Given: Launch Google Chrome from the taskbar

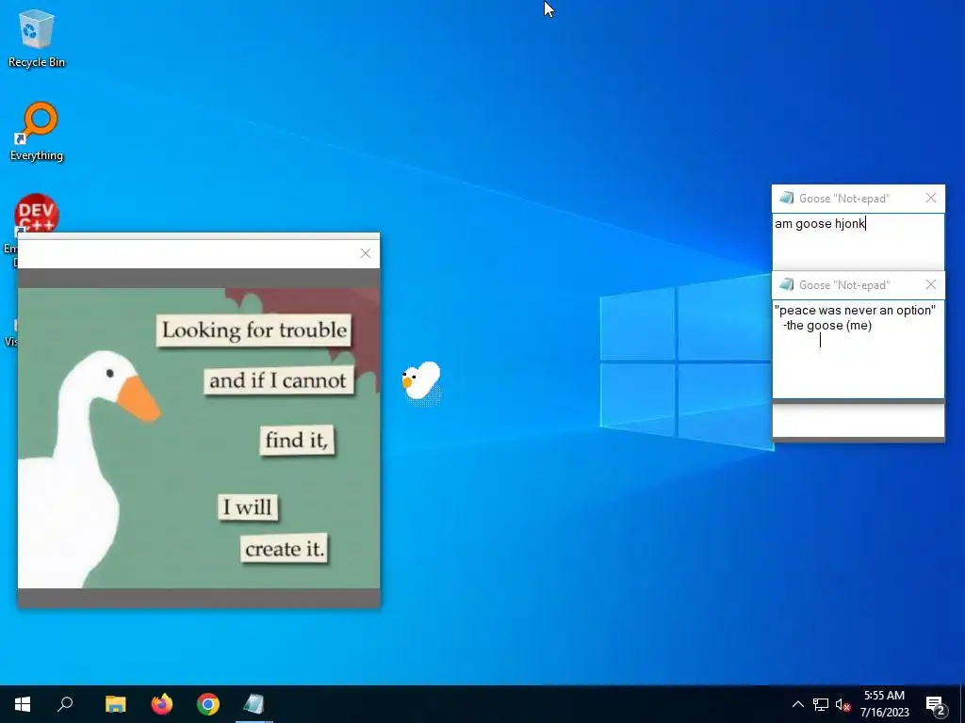Looking at the screenshot, I should coord(208,704).
